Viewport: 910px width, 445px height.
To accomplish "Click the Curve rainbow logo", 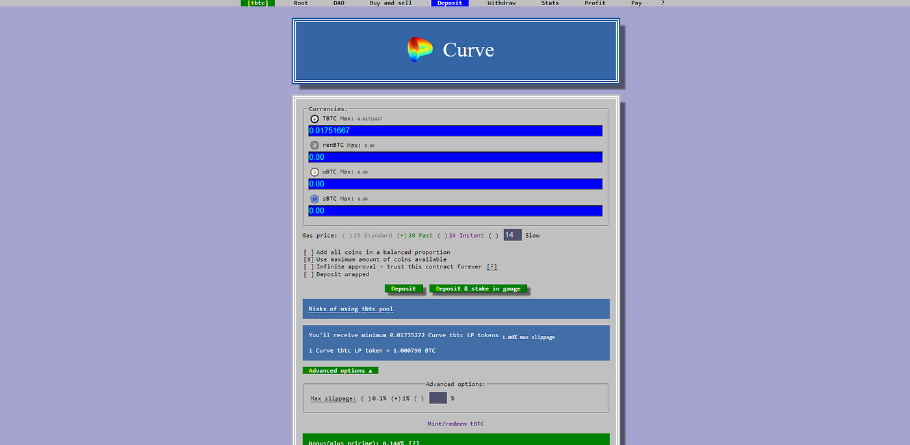I will click(420, 49).
